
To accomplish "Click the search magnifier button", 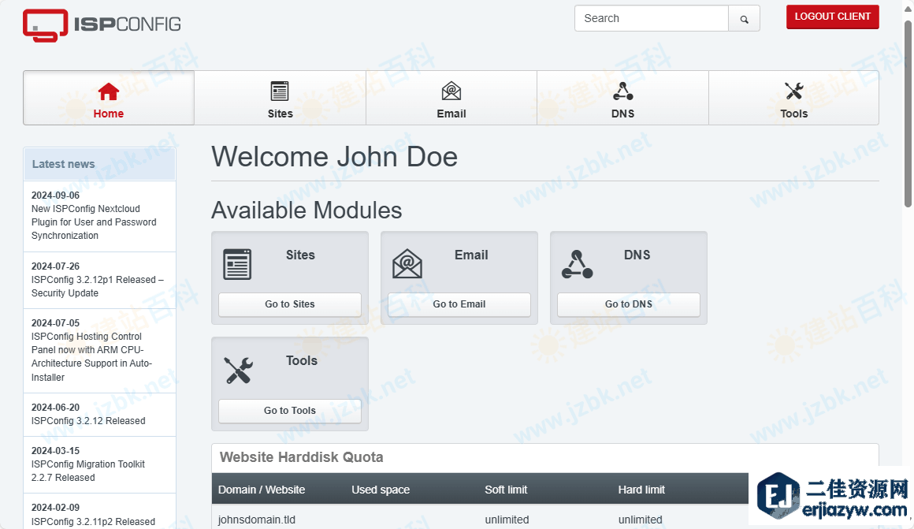I will (x=744, y=19).
